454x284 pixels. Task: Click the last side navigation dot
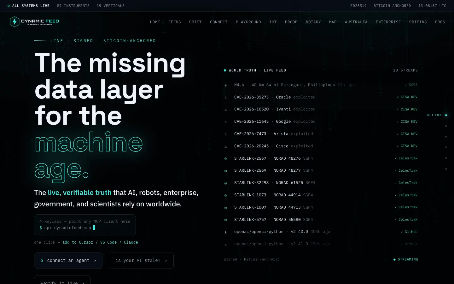point(446,169)
